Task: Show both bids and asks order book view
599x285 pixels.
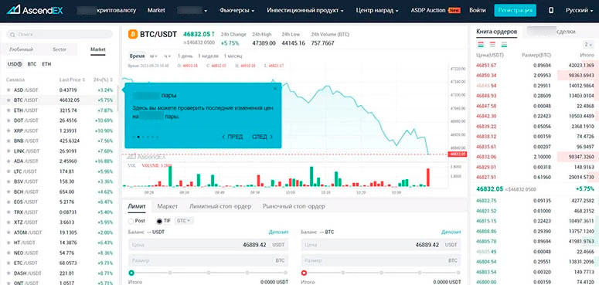Action: [481, 45]
